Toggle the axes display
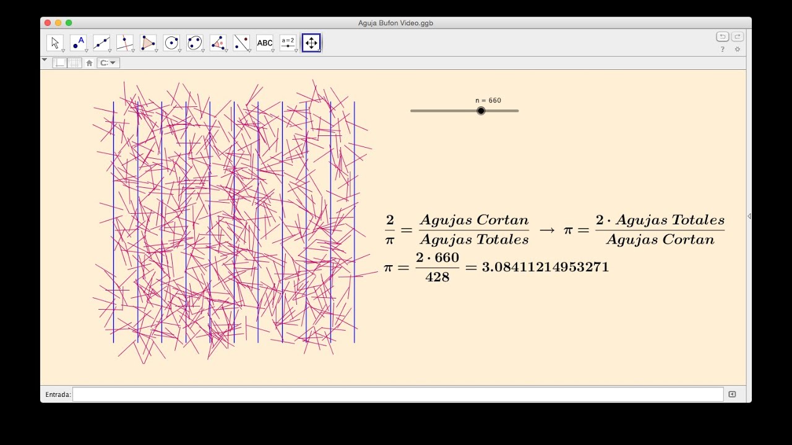 coord(60,63)
